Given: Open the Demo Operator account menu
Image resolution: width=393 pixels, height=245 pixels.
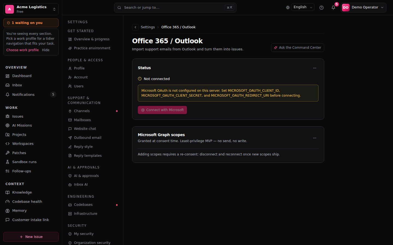Looking at the screenshot, I should (x=363, y=8).
